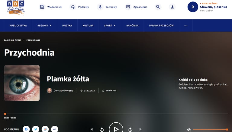Skip to previous episode track
Viewport: 232px width, 132px height.
point(91,129)
